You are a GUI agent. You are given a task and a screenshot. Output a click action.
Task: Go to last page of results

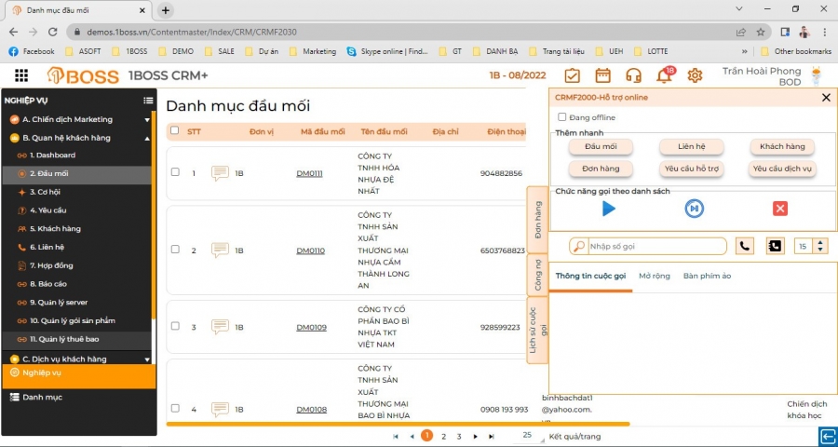click(x=491, y=437)
